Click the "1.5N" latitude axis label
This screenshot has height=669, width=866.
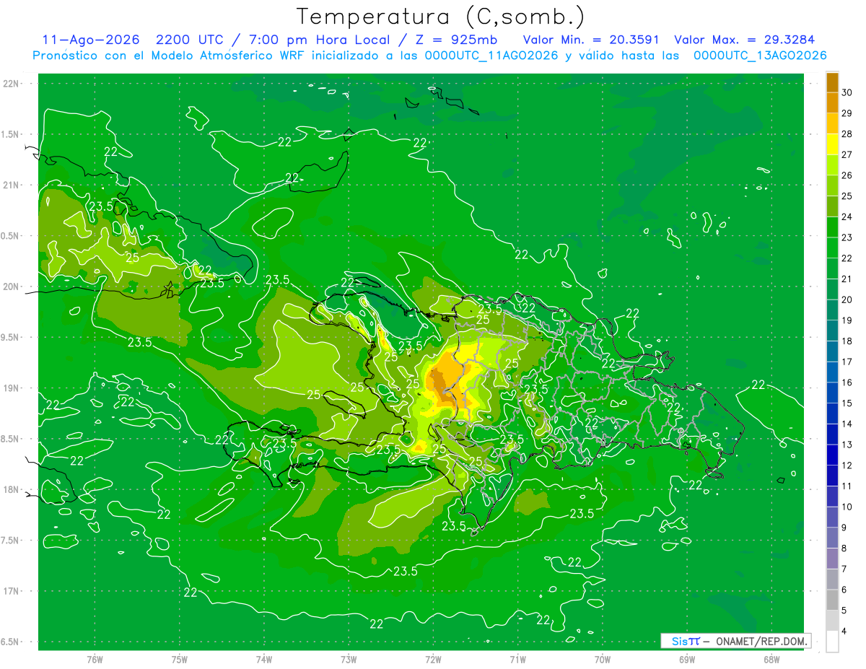(x=12, y=134)
